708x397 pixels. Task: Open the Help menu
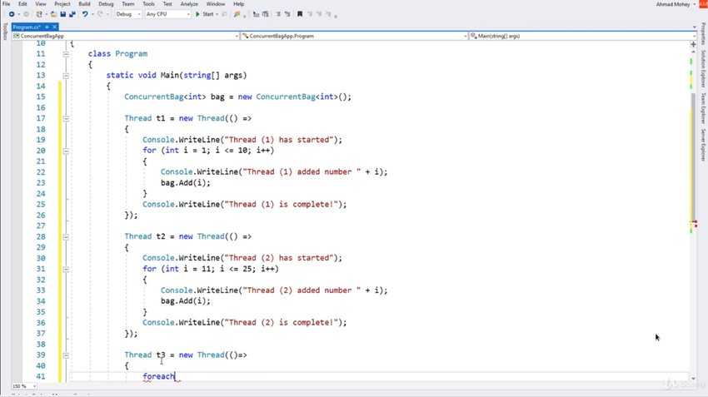[238, 4]
